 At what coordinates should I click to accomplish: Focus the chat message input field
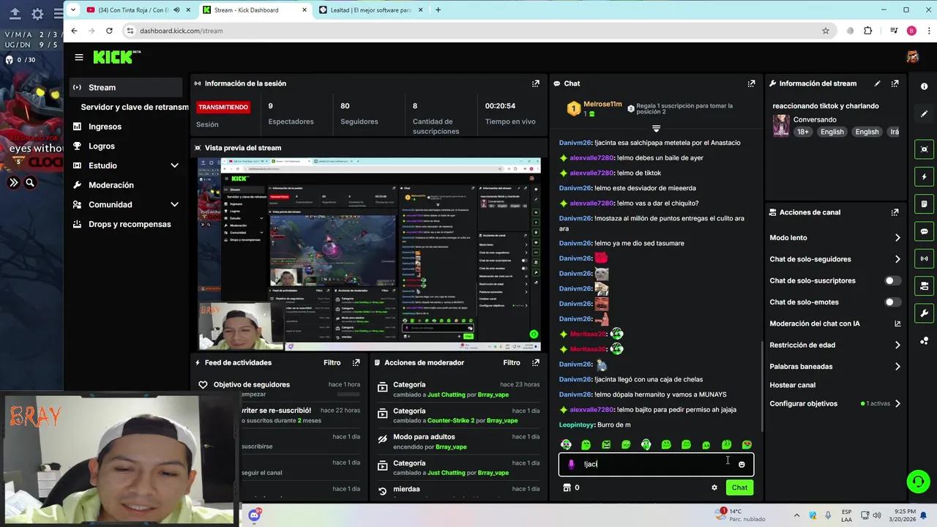click(657, 464)
